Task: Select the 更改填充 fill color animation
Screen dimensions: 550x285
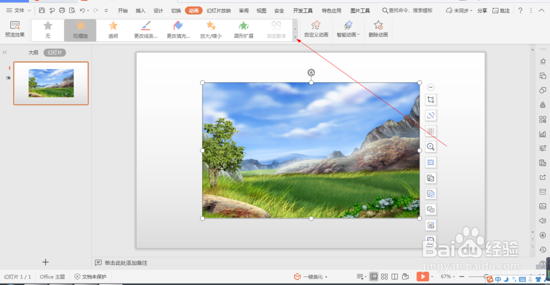Action: [178, 30]
